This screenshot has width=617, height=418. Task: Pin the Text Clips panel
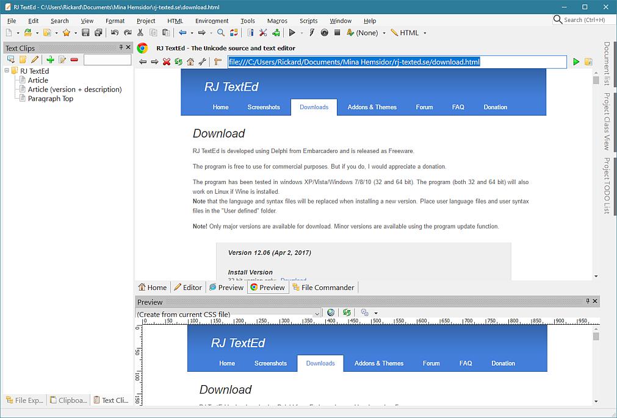point(121,47)
